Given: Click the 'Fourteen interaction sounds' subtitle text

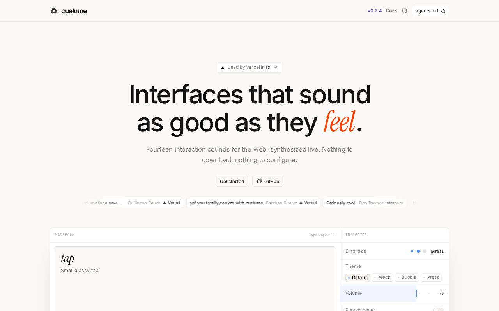Looking at the screenshot, I should click(x=249, y=154).
